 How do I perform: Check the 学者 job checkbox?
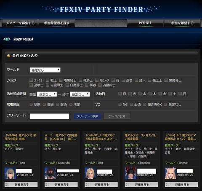coord(87,85)
